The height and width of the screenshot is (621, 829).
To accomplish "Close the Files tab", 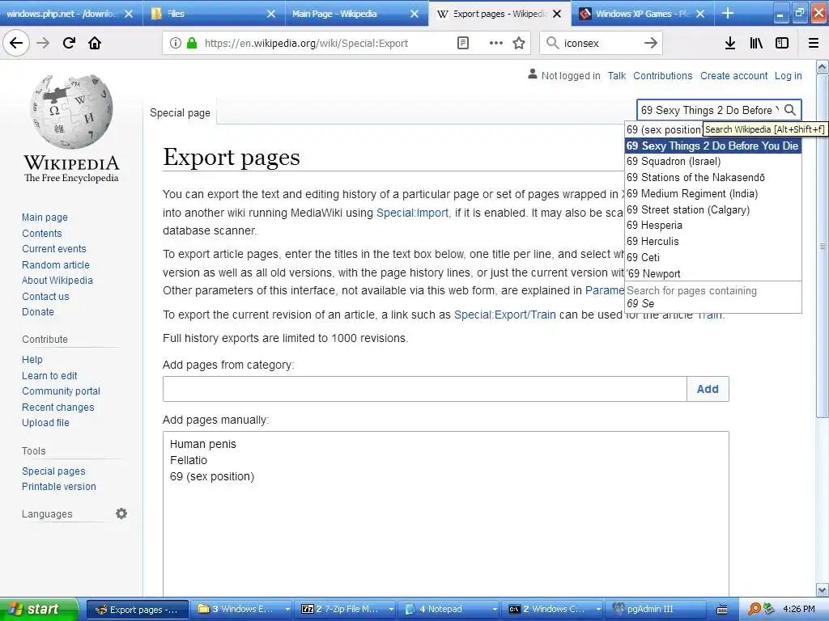I will [x=270, y=14].
